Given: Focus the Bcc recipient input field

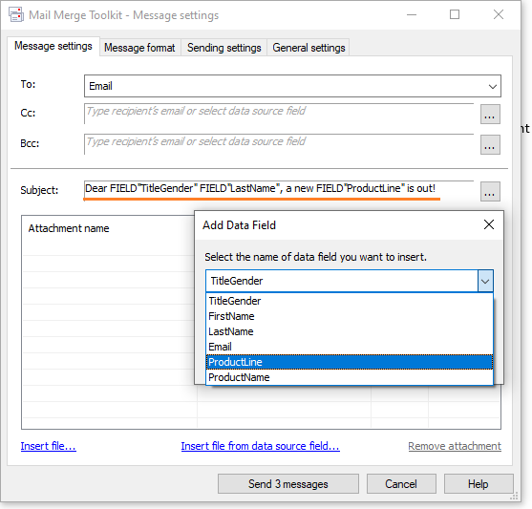Looking at the screenshot, I should (x=279, y=144).
